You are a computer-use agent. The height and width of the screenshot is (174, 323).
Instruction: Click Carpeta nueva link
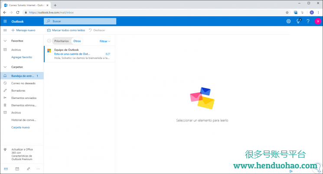click(20, 128)
